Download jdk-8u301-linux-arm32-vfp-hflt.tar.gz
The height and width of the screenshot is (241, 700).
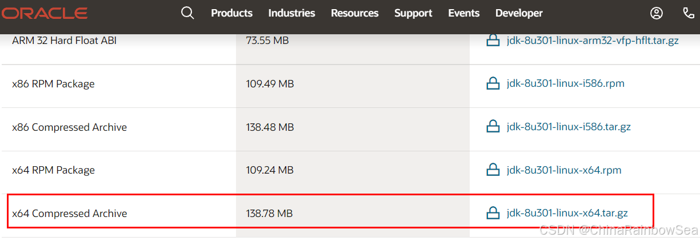pyautogui.click(x=593, y=41)
